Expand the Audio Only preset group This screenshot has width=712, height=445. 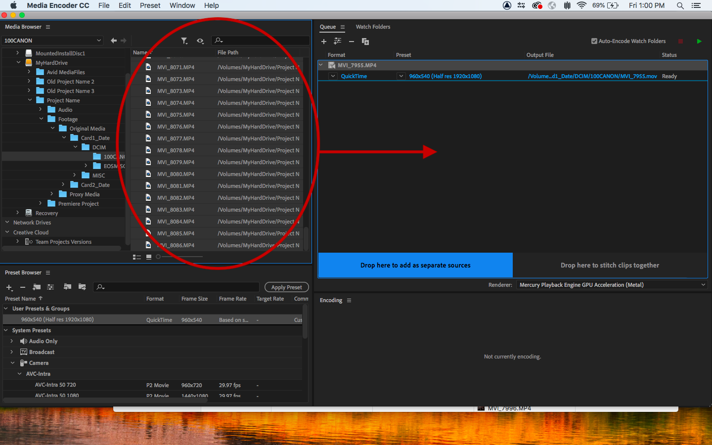[12, 341]
